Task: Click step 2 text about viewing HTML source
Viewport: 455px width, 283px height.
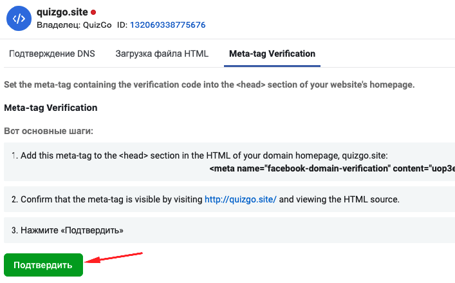Action: tap(339, 199)
